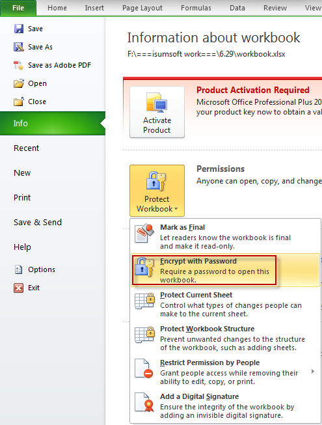
Task: Click the Options icon in sidebar
Action: (19, 269)
